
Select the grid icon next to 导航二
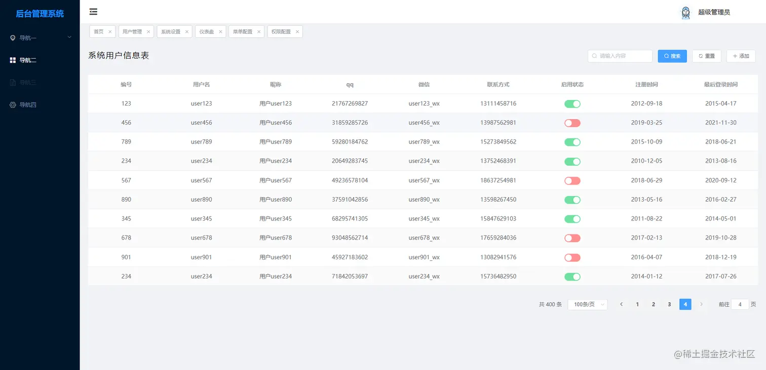pyautogui.click(x=13, y=60)
